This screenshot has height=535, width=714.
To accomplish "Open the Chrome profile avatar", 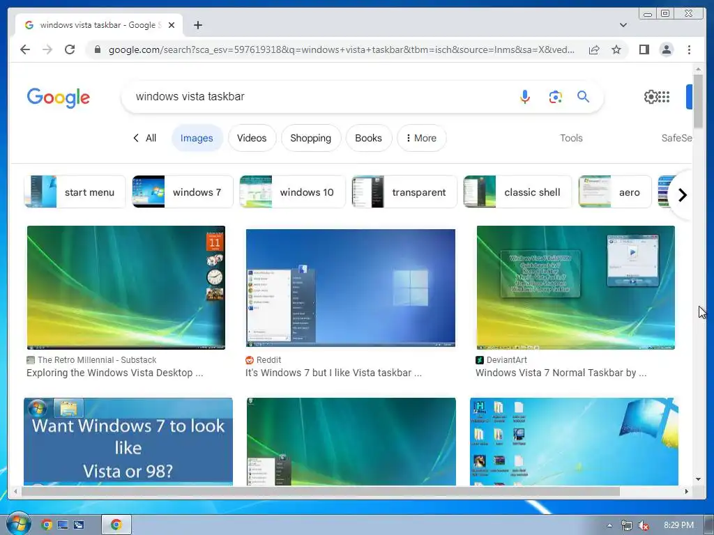I will (666, 49).
